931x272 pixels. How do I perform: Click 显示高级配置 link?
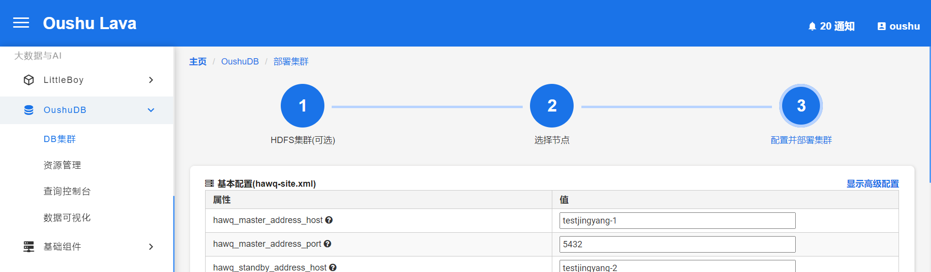pyautogui.click(x=872, y=184)
